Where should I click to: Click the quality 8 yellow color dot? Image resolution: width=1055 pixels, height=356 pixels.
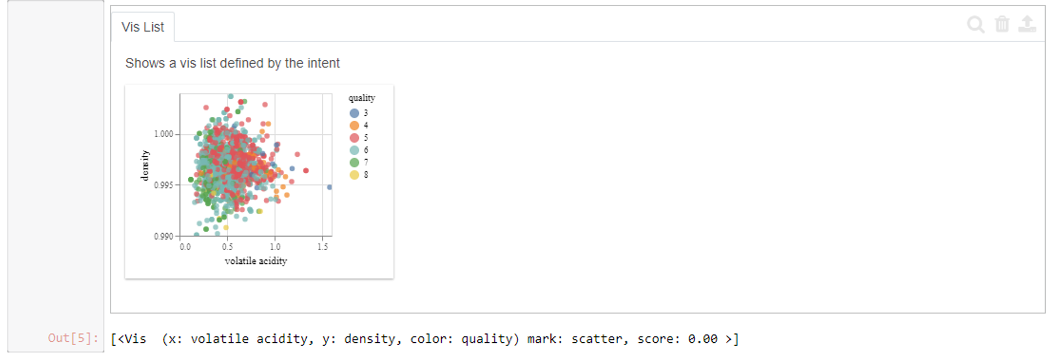point(354,174)
